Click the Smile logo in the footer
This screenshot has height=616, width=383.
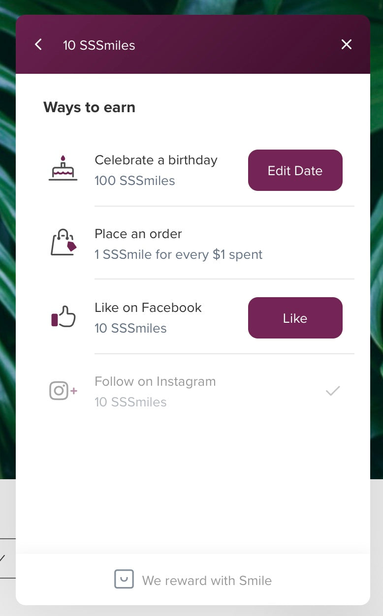(x=124, y=580)
